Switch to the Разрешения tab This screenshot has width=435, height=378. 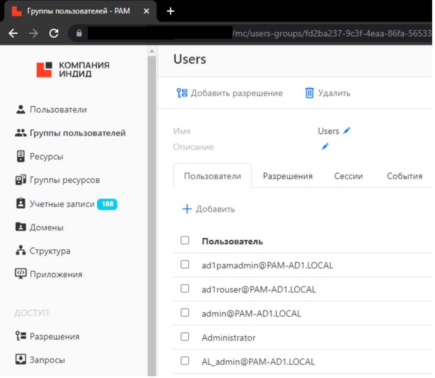tap(287, 176)
